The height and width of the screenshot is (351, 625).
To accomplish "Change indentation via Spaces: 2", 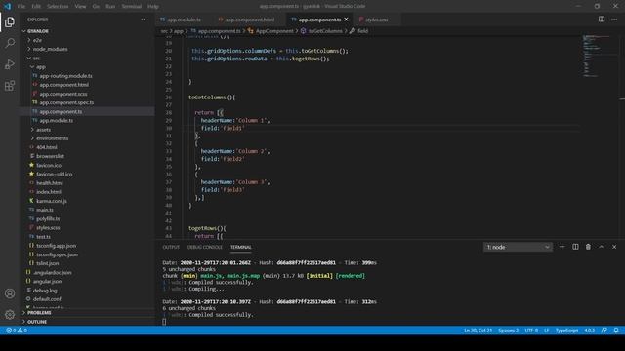I will tap(509, 331).
